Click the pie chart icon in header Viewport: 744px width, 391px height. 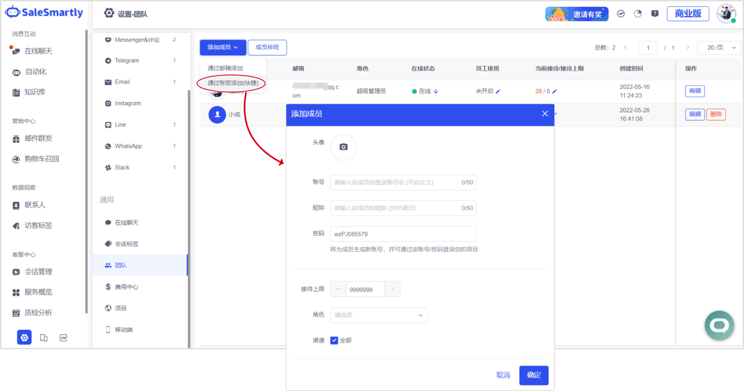point(638,14)
